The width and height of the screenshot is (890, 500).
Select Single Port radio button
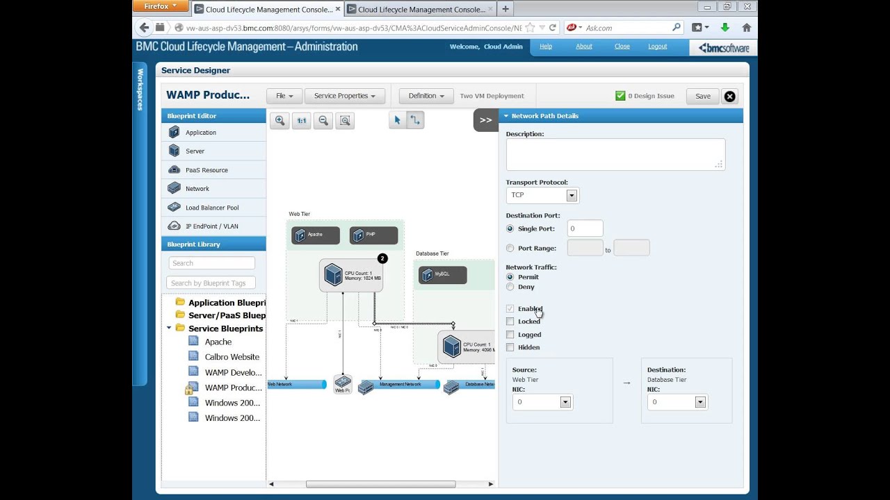pos(510,228)
